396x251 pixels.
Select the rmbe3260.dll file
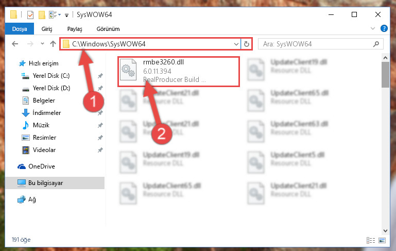pos(178,71)
